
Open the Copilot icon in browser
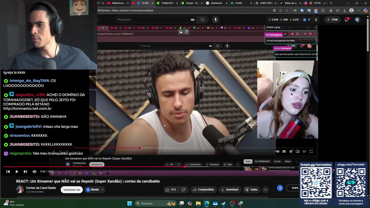[x=366, y=10]
